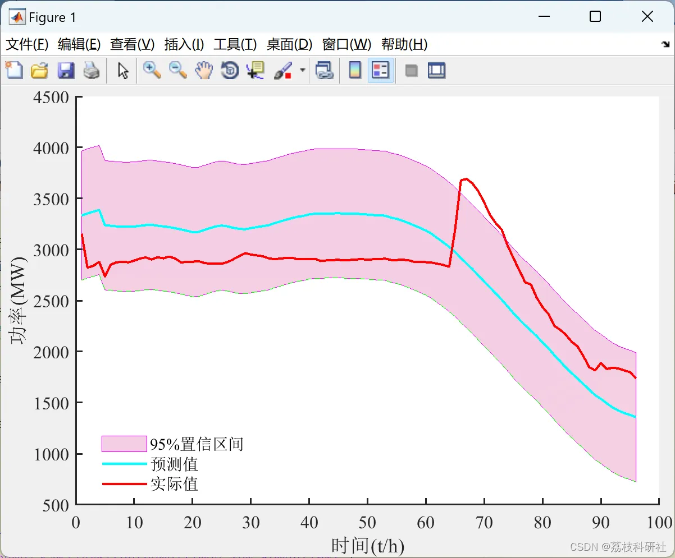Click the red 实际值 legend line
675x558 pixels.
tap(124, 483)
